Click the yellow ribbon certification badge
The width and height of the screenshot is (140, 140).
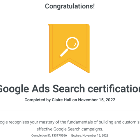click(69, 48)
